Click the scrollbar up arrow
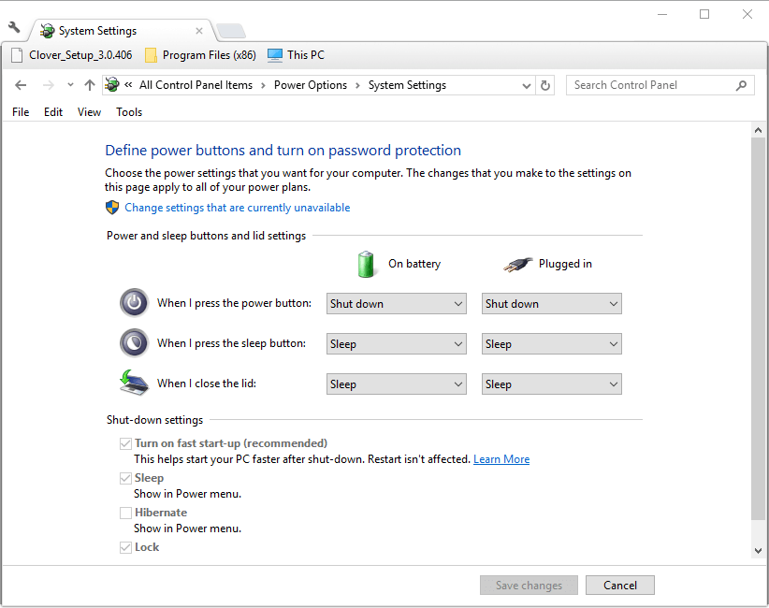 758,130
